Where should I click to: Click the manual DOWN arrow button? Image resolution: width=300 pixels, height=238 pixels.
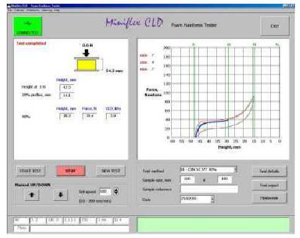point(61,195)
